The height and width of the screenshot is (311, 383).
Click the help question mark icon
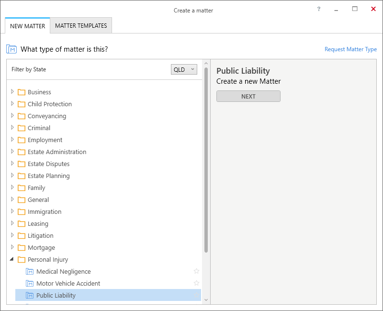click(319, 9)
